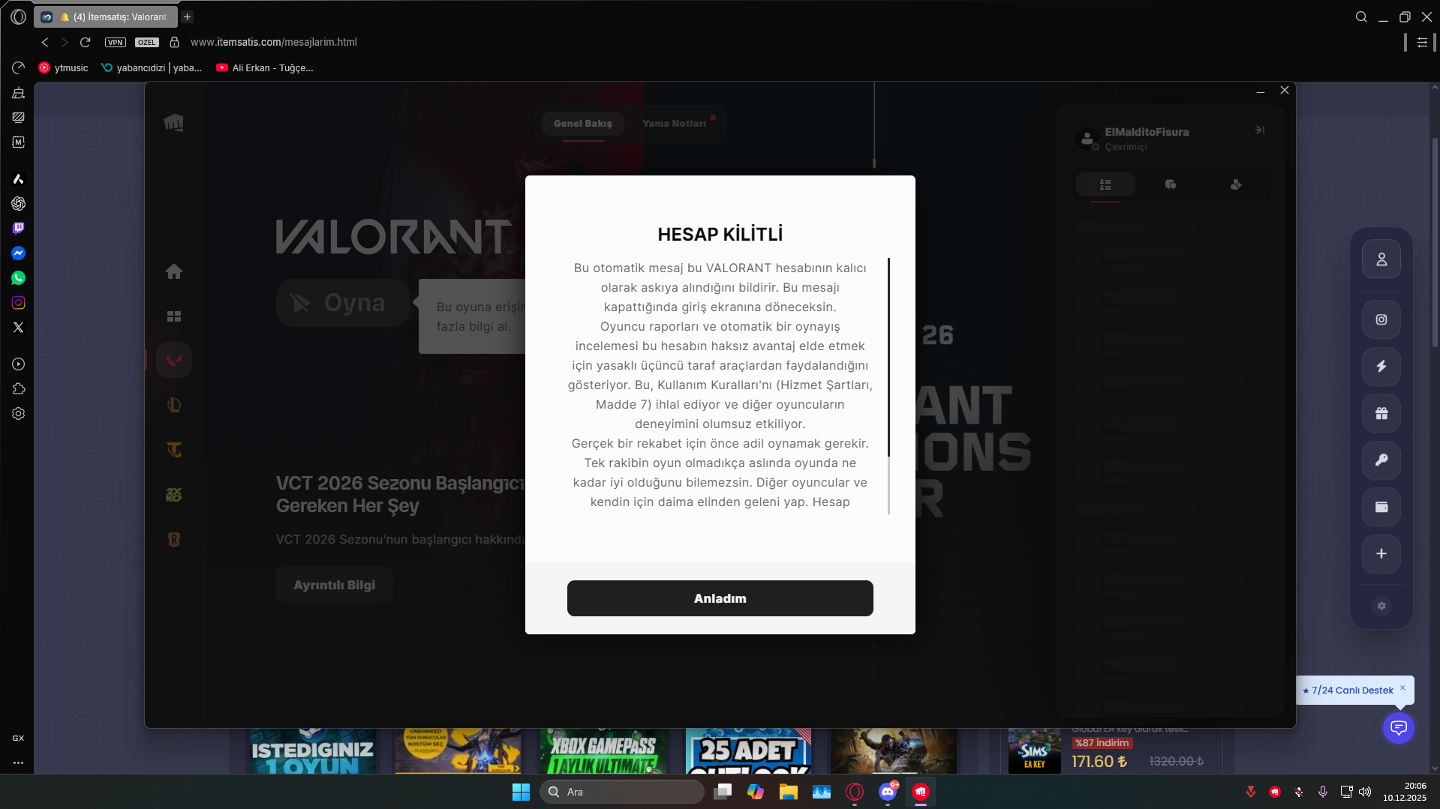Viewport: 1440px width, 809px height.
Task: Open the Messenger sidebar panel
Action: pos(18,253)
